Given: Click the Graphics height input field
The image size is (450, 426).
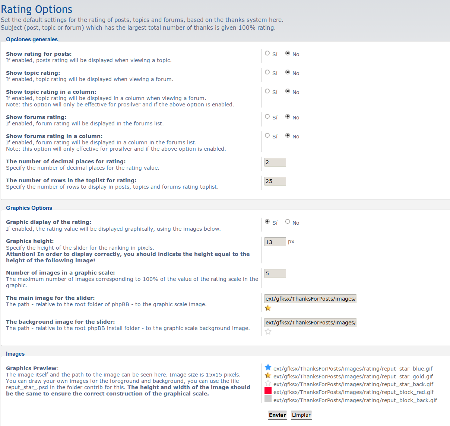Looking at the screenshot, I should coord(275,242).
